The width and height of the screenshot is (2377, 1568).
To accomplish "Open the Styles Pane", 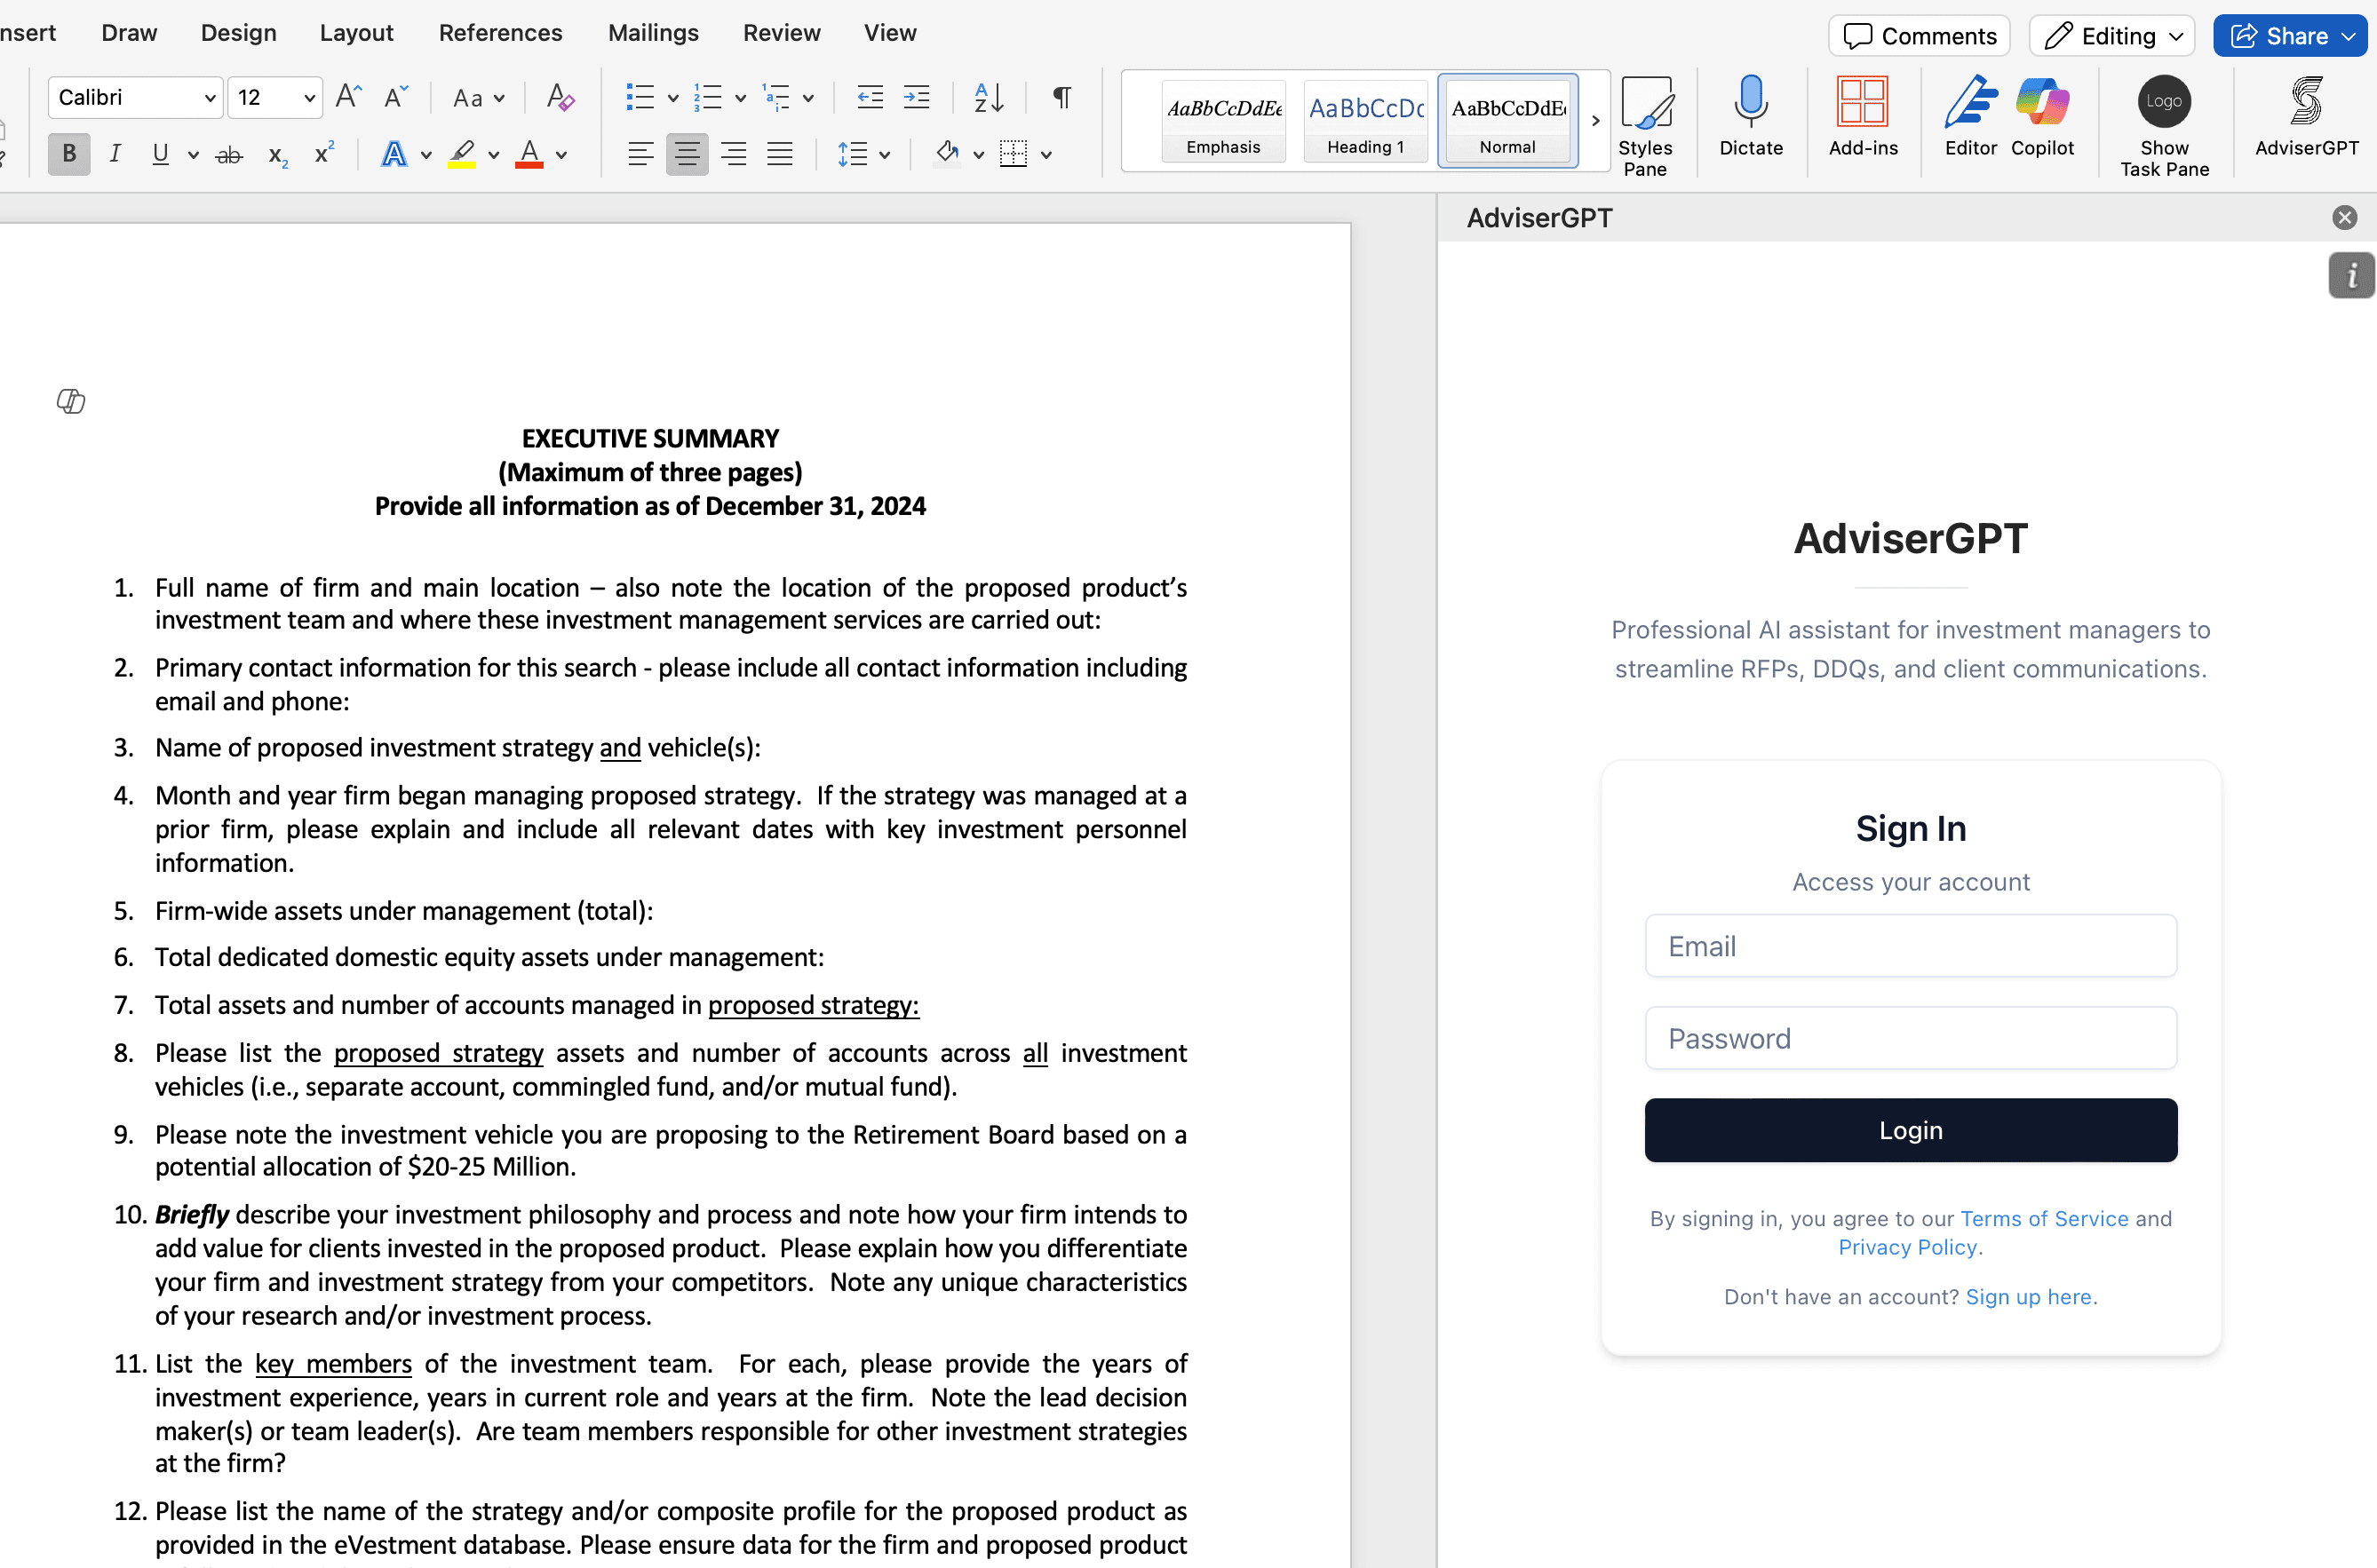I will tap(1646, 127).
